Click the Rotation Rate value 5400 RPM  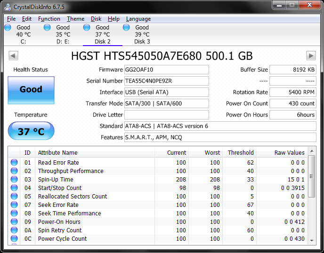coord(293,92)
